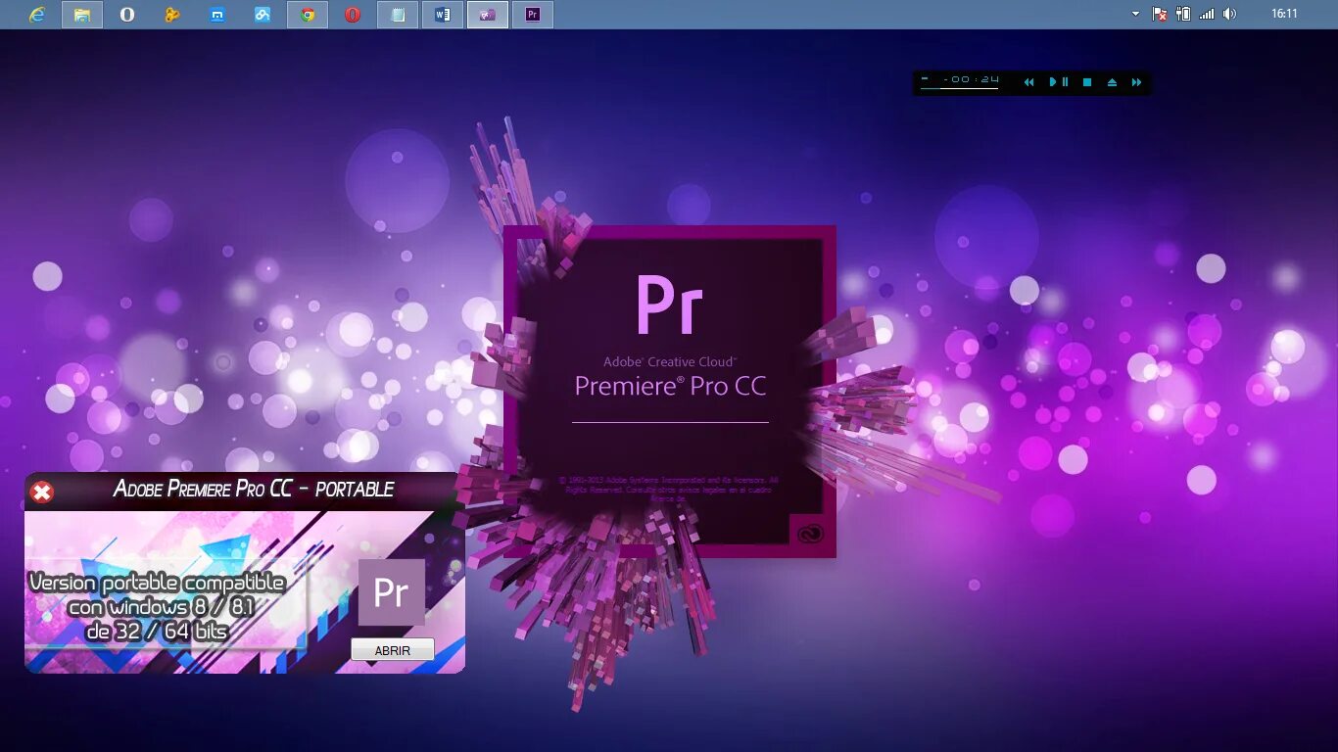Viewport: 1338px width, 752px height.
Task: Open File Explorer from the taskbar
Action: click(82, 15)
